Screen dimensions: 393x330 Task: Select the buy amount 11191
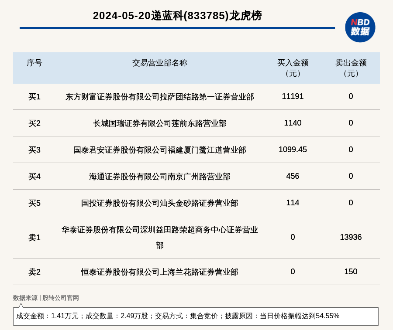pos(293,96)
